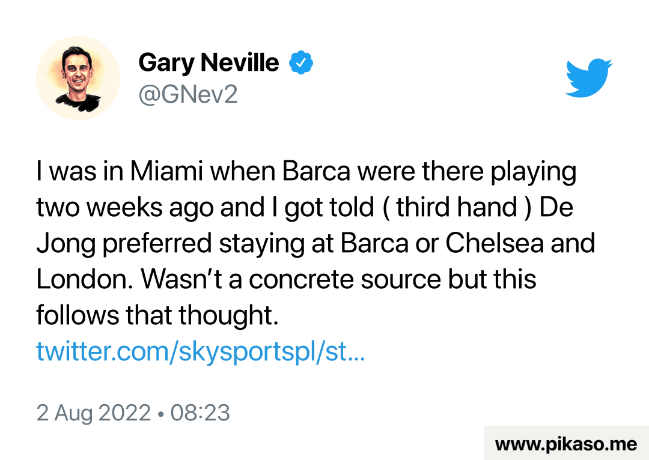
Task: Click the 08:23 time stamp
Action: [x=200, y=413]
